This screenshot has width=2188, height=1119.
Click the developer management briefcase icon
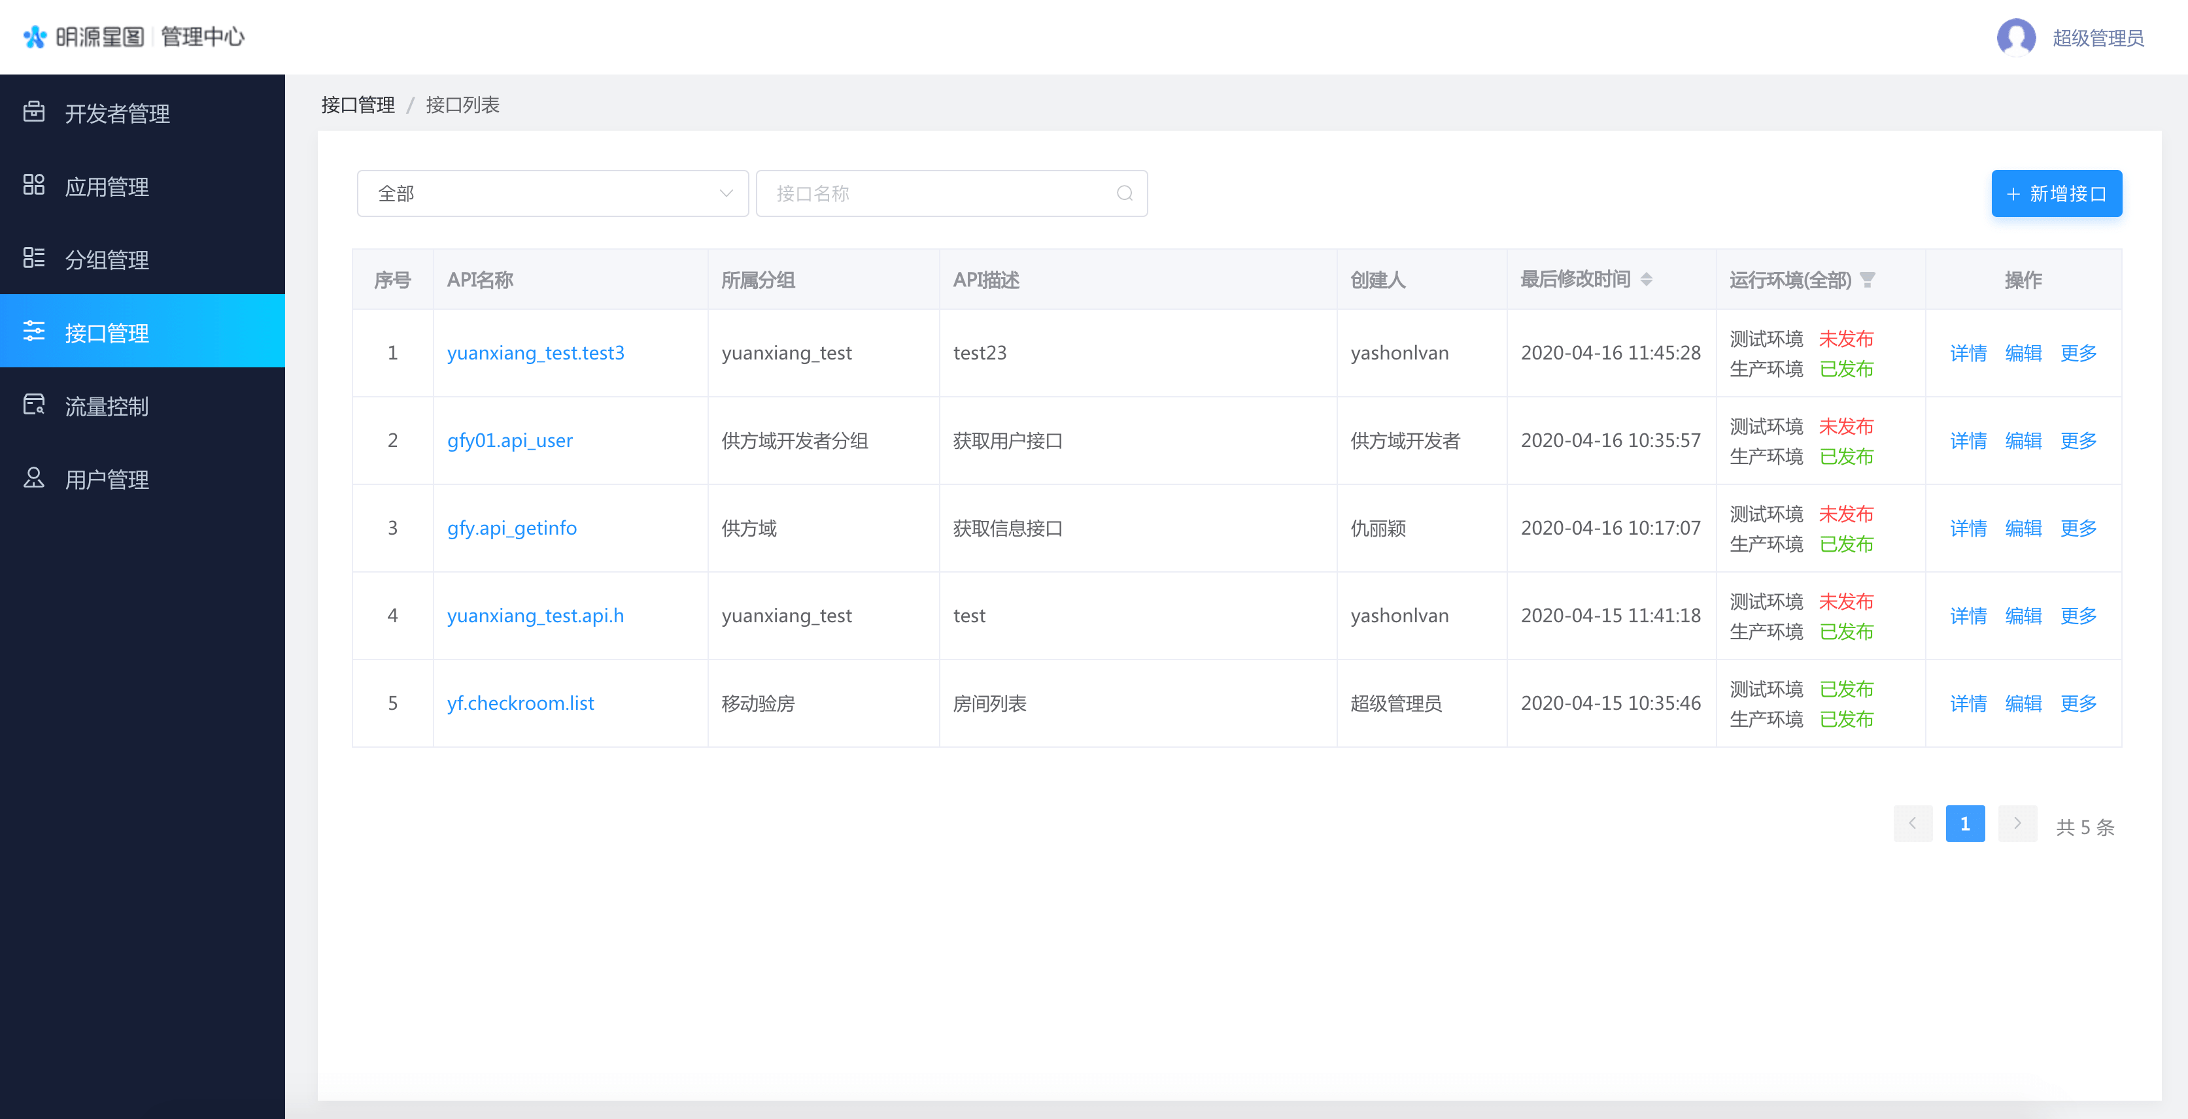click(x=34, y=111)
